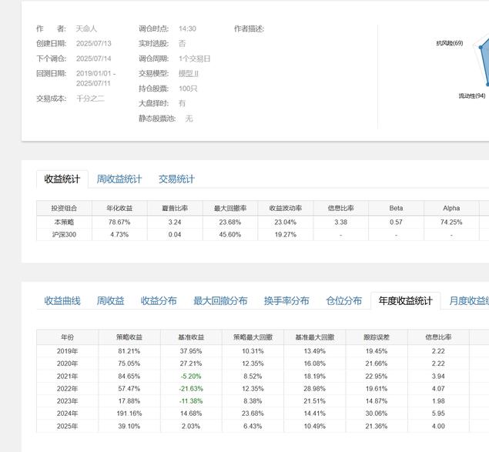Viewport: 489px width, 452px height.
Task: Select the 仓位分布 tab
Action: 343,301
